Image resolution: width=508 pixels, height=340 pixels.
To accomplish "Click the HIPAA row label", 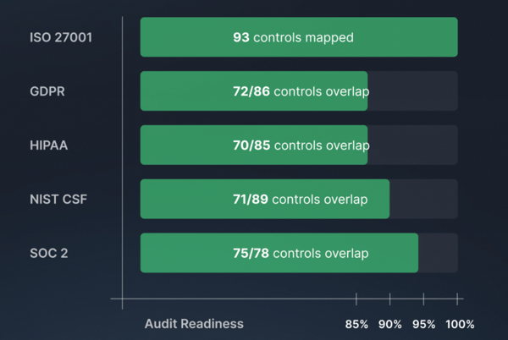I will 49,145.
